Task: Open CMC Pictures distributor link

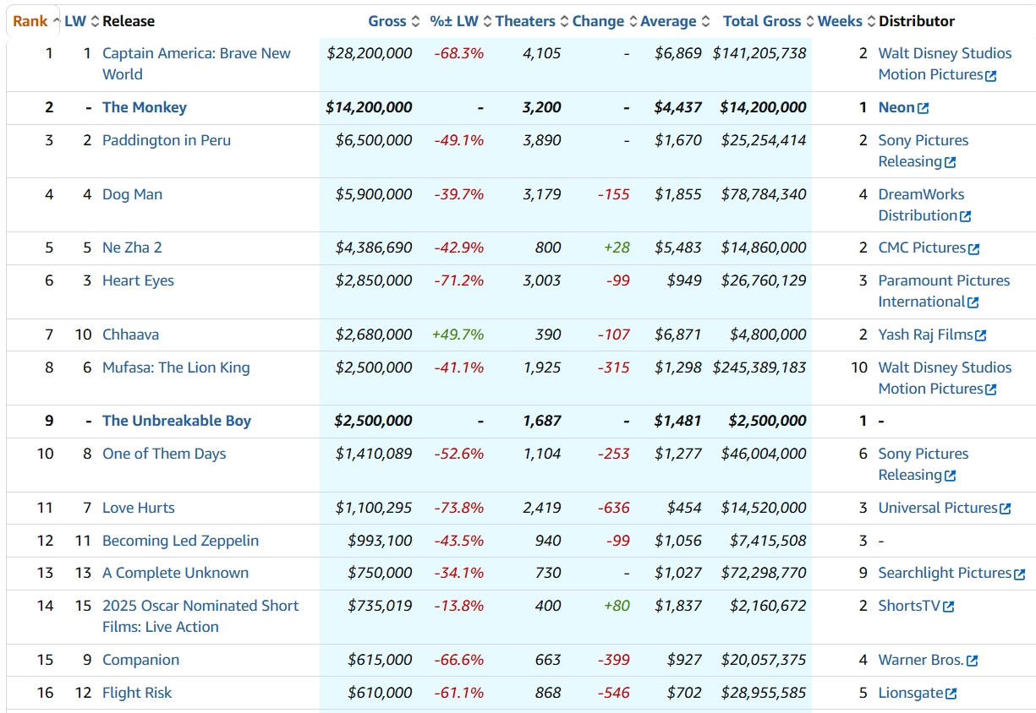Action: coord(922,248)
